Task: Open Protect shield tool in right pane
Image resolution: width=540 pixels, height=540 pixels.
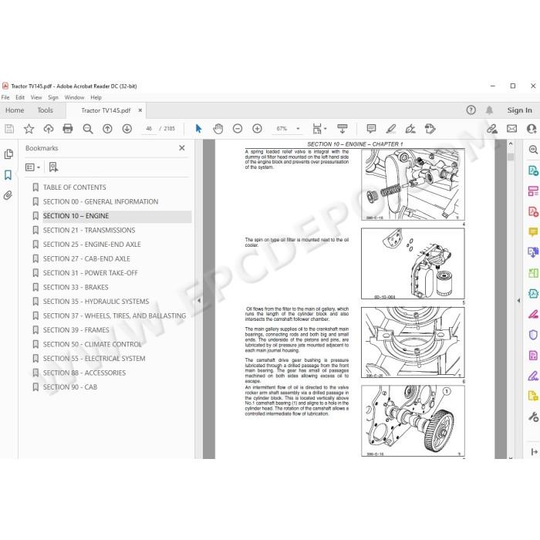Action: tap(533, 335)
